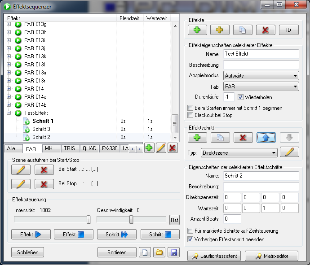Click the red X next to Bei Start

(x=44, y=170)
